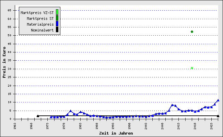Click the first blue triangle near 1974
Screen dimensions: 223x137
tap(51, 117)
